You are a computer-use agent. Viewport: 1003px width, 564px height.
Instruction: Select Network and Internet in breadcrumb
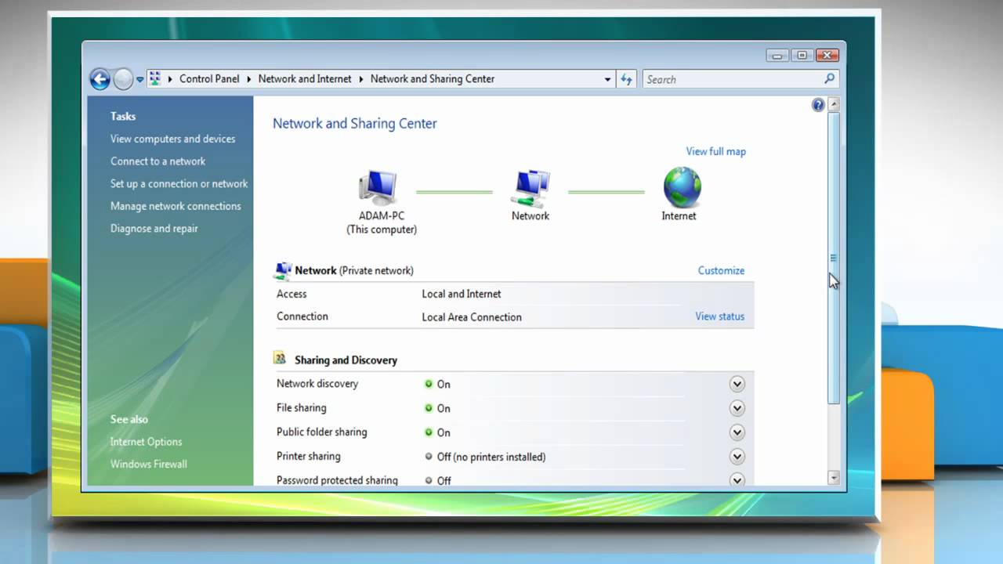(305, 79)
